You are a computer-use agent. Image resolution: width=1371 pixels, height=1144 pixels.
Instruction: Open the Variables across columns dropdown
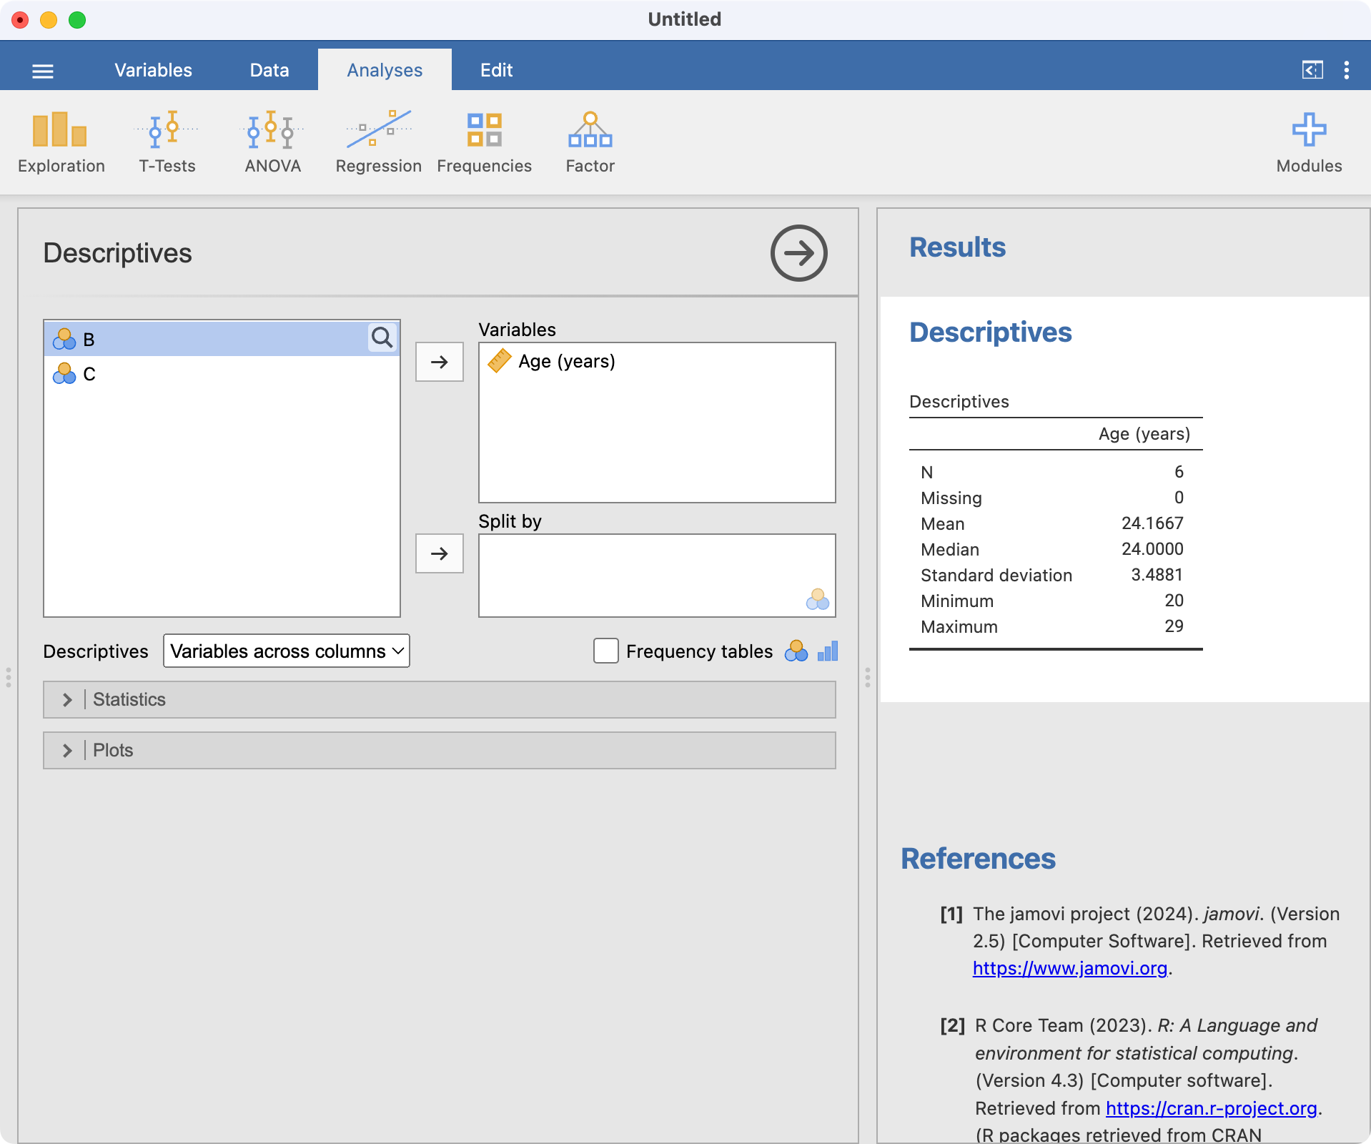tap(286, 651)
